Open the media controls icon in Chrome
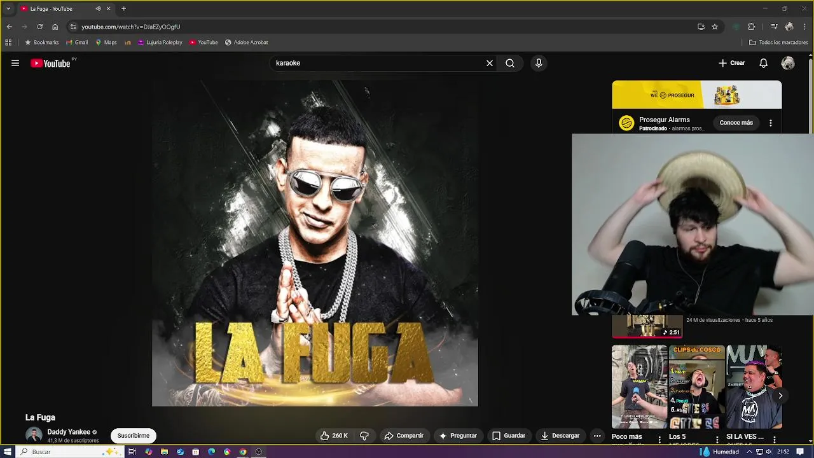Image resolution: width=814 pixels, height=458 pixels. click(x=774, y=27)
